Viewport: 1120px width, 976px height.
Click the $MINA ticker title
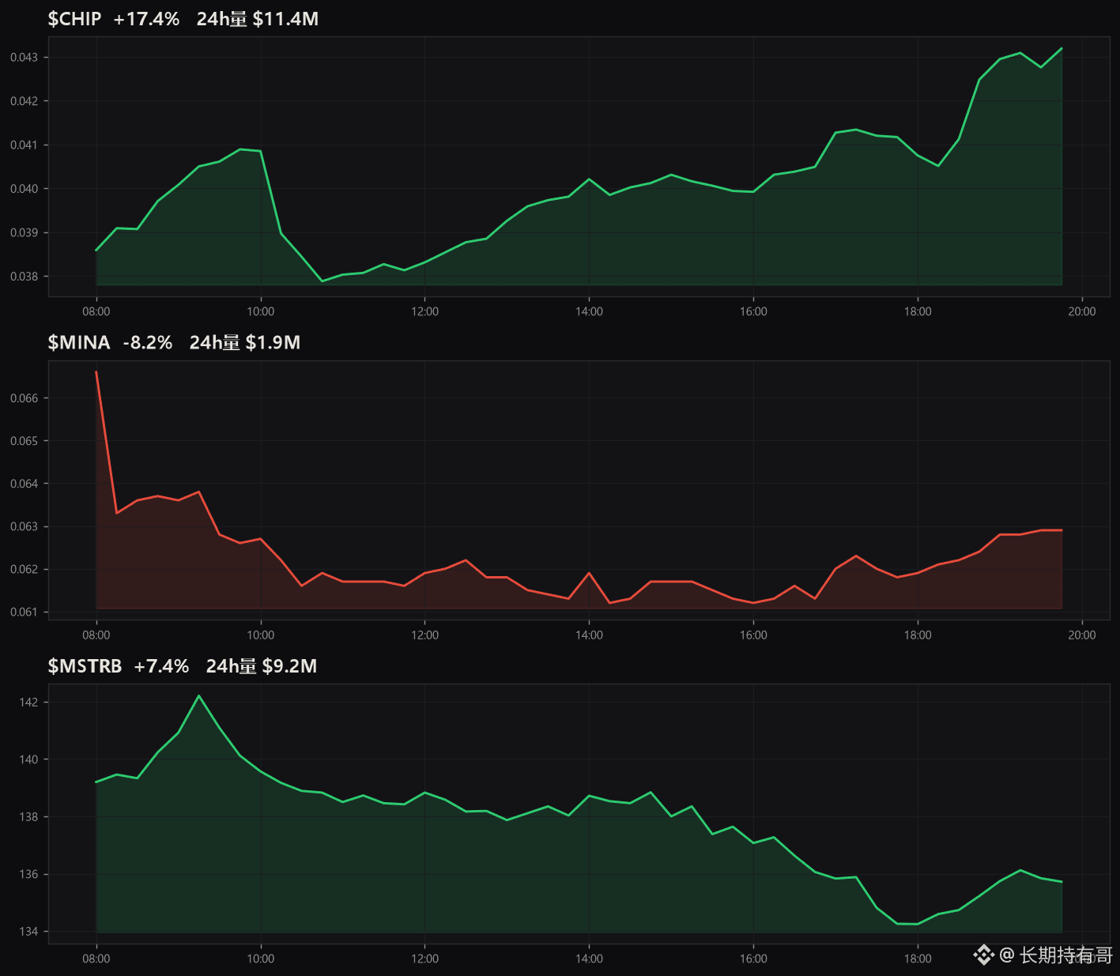(79, 342)
